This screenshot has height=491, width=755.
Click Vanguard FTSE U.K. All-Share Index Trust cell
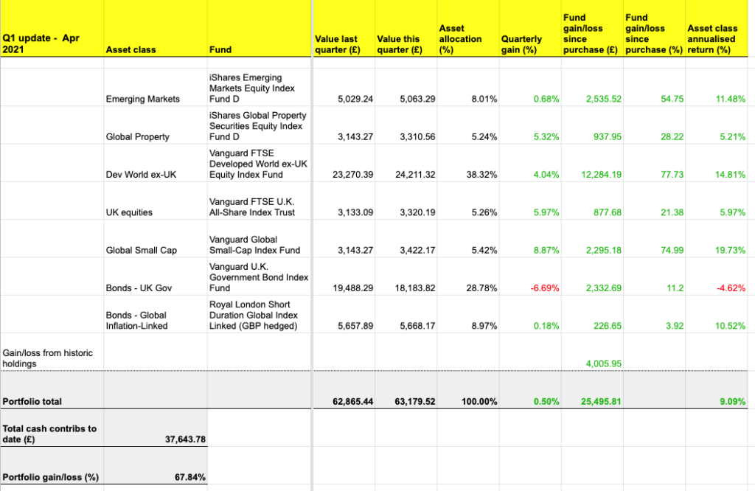click(x=259, y=201)
